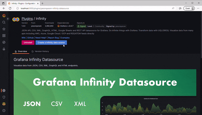
Task: Open the Dashboards grid icon in sidebar
Action: coord(4,36)
